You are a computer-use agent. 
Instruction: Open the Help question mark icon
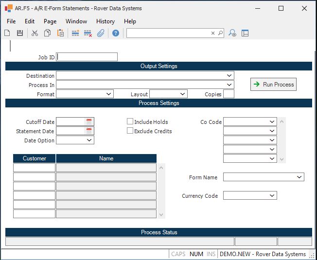click(x=116, y=33)
